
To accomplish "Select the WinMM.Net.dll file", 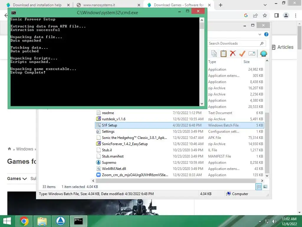I will pos(180,169).
